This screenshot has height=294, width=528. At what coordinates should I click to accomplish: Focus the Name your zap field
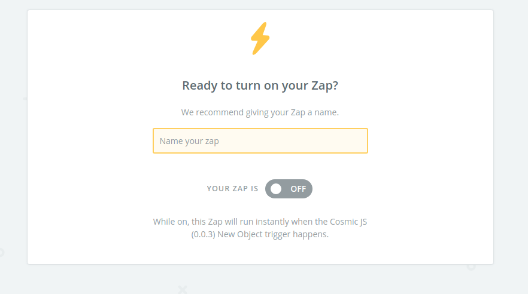tap(260, 141)
